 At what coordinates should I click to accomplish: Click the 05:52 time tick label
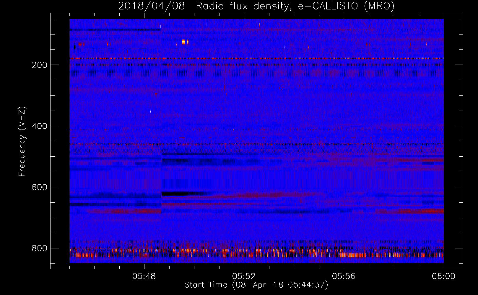point(244,276)
